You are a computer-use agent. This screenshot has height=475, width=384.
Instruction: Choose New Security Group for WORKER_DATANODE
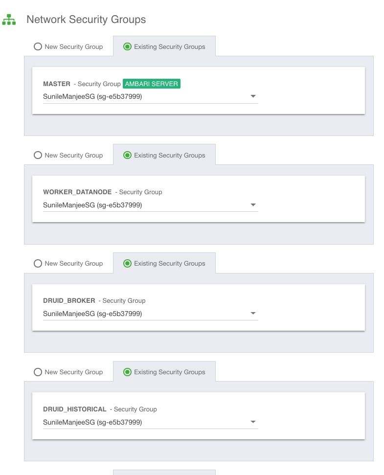tap(38, 156)
